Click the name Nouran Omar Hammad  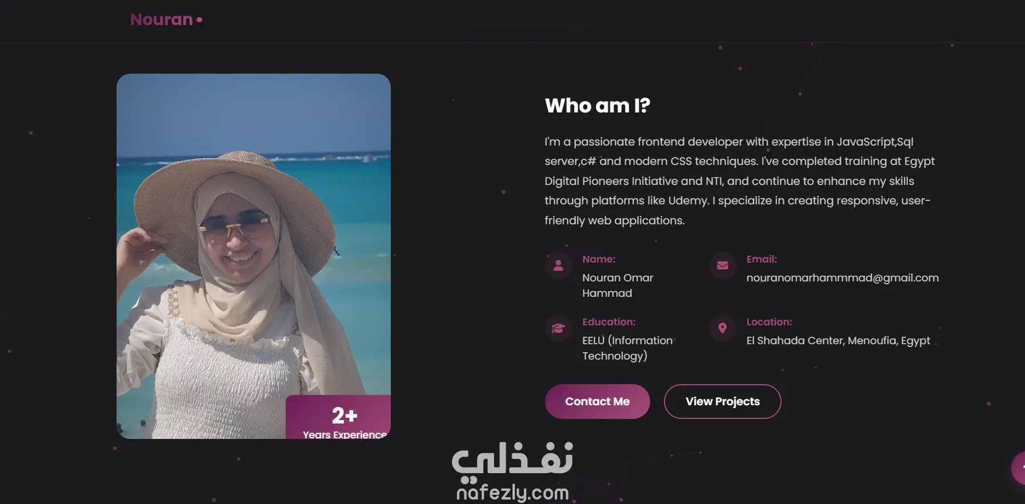(x=618, y=285)
